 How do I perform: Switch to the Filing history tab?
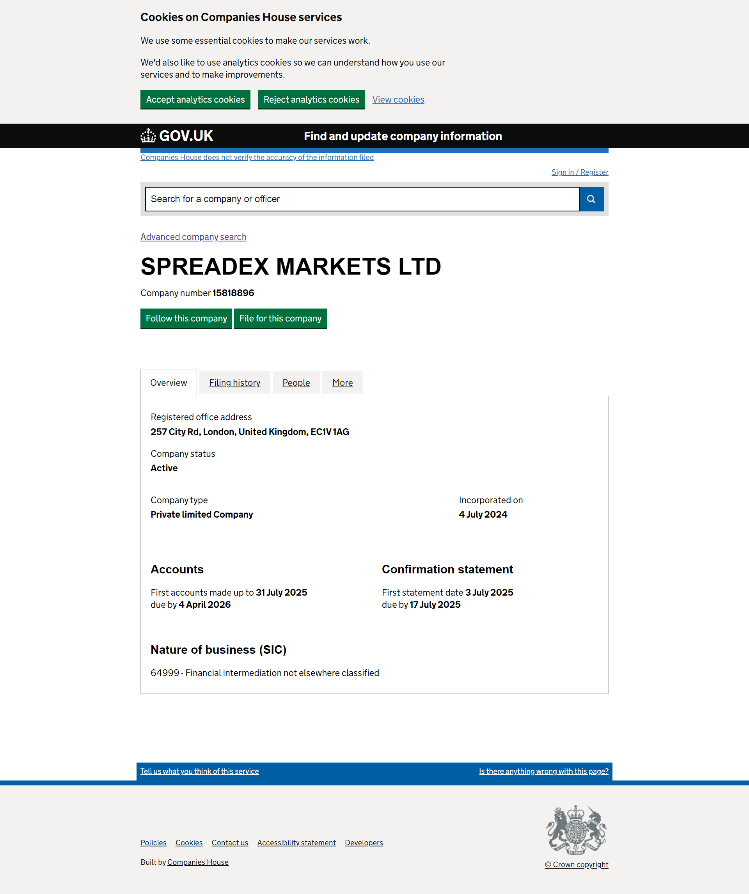234,382
